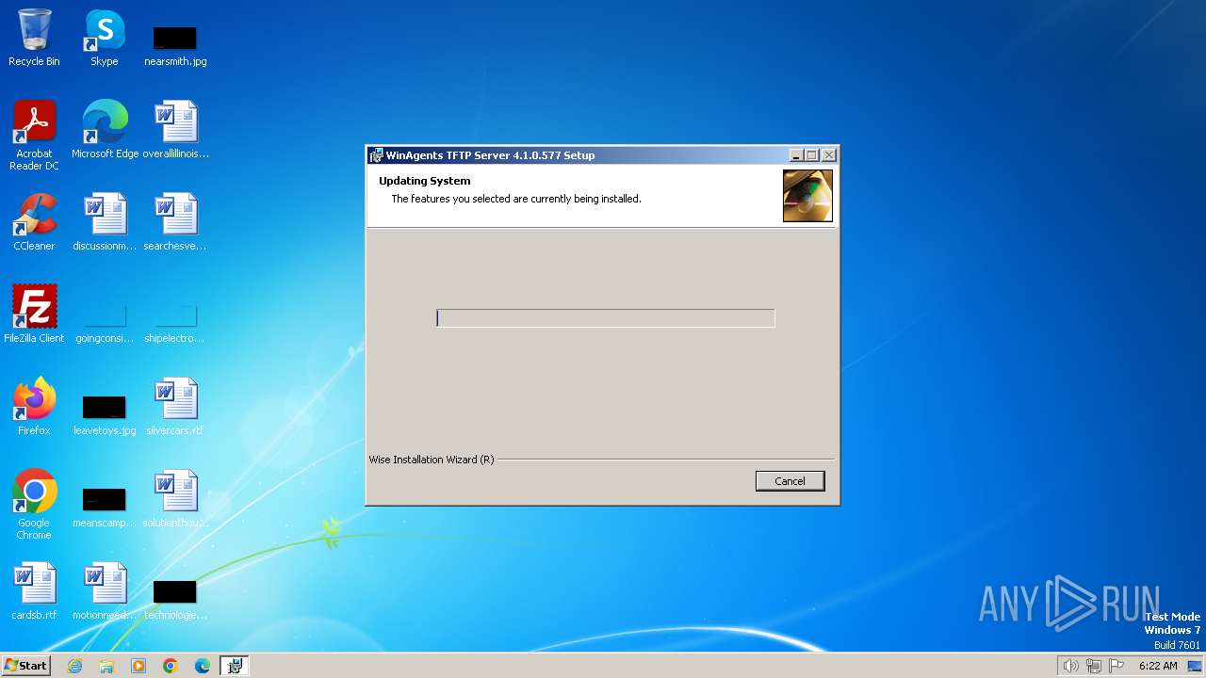Open the Recycle Bin desktop icon
This screenshot has height=678, width=1206.
[x=34, y=38]
